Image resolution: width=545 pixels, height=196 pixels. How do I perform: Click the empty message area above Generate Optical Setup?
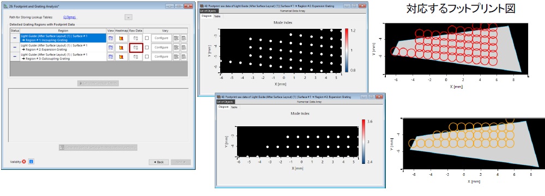[98, 115]
